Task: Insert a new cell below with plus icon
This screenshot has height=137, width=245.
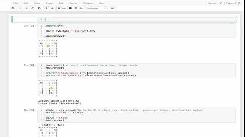Action: 20,8
